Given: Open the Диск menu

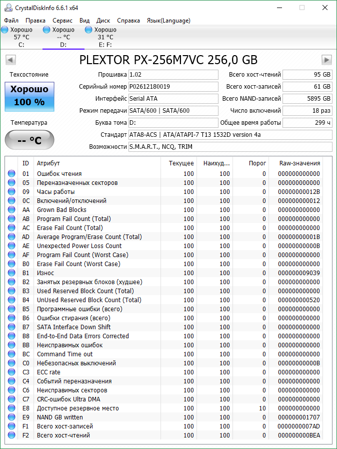Looking at the screenshot, I should pos(103,21).
